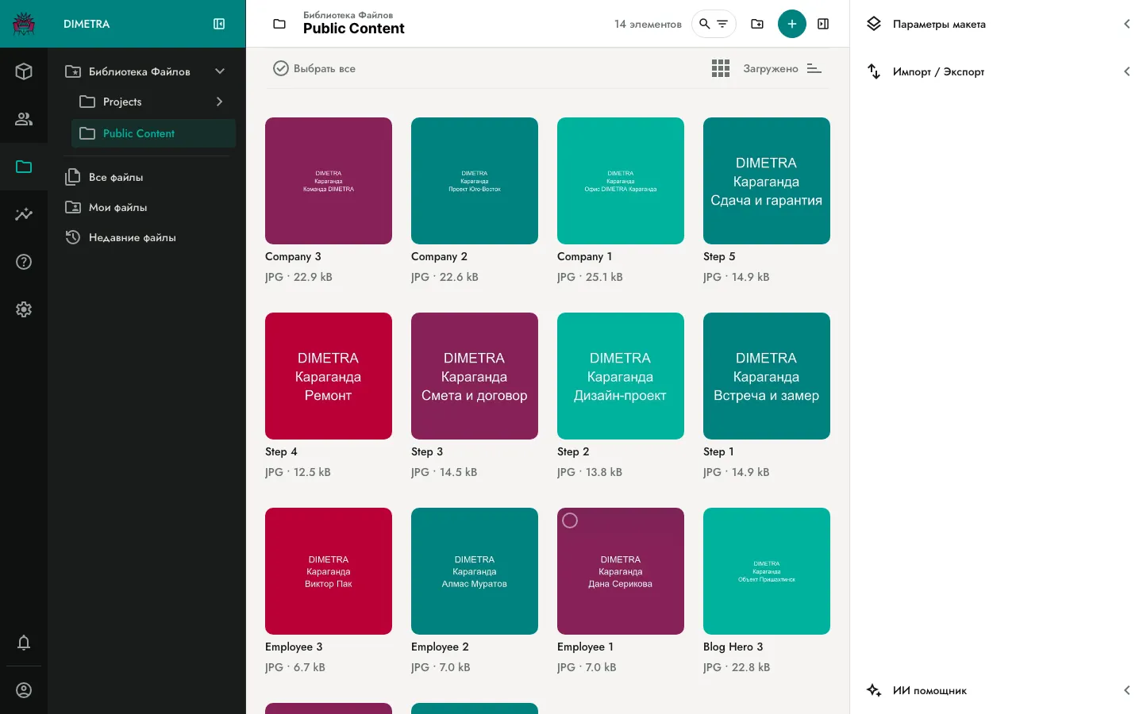Open the user profile avatar icon
Viewport: 1143px width, 714px height.
click(24, 690)
